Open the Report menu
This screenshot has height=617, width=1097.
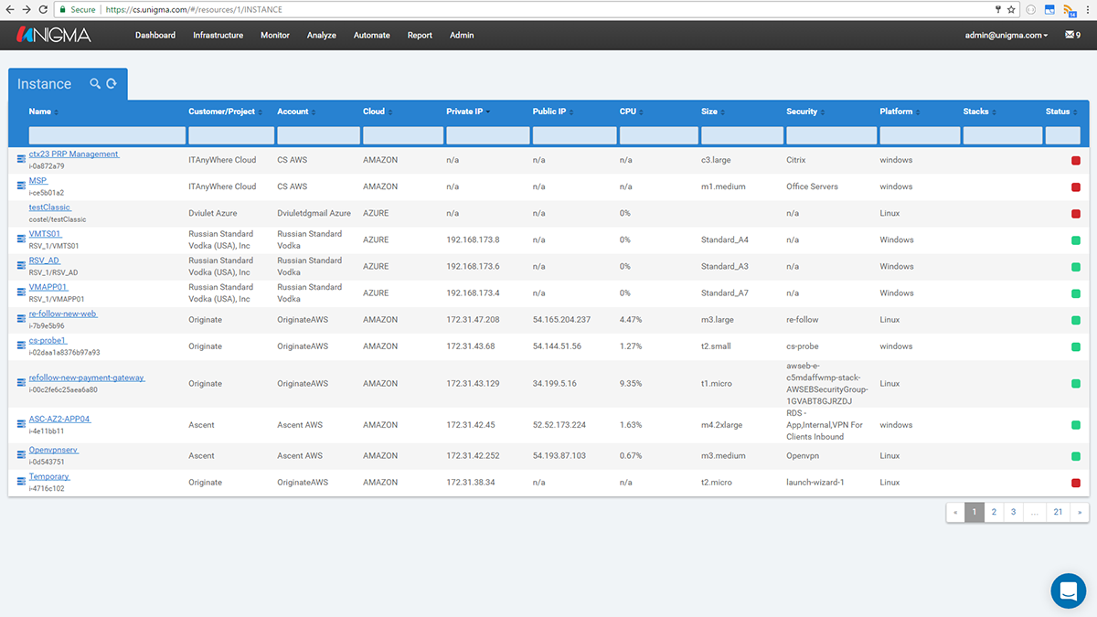421,35
